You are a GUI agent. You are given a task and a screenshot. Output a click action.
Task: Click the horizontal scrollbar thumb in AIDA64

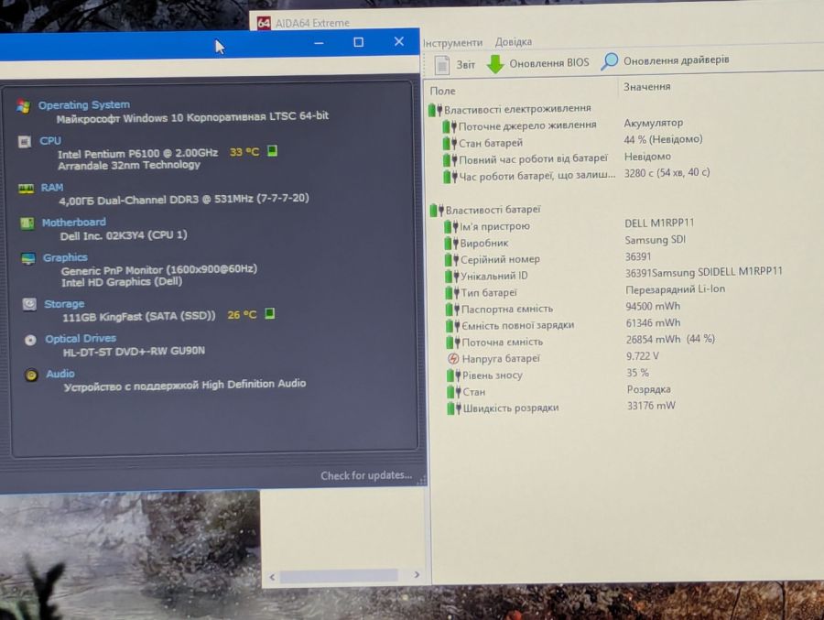tap(339, 576)
